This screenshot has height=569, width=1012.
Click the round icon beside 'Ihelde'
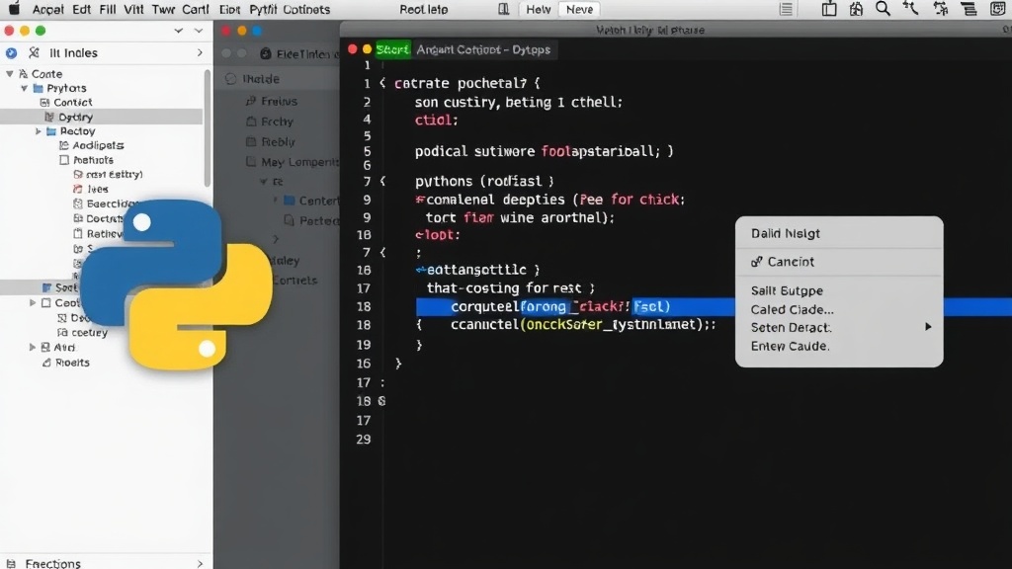[x=230, y=79]
